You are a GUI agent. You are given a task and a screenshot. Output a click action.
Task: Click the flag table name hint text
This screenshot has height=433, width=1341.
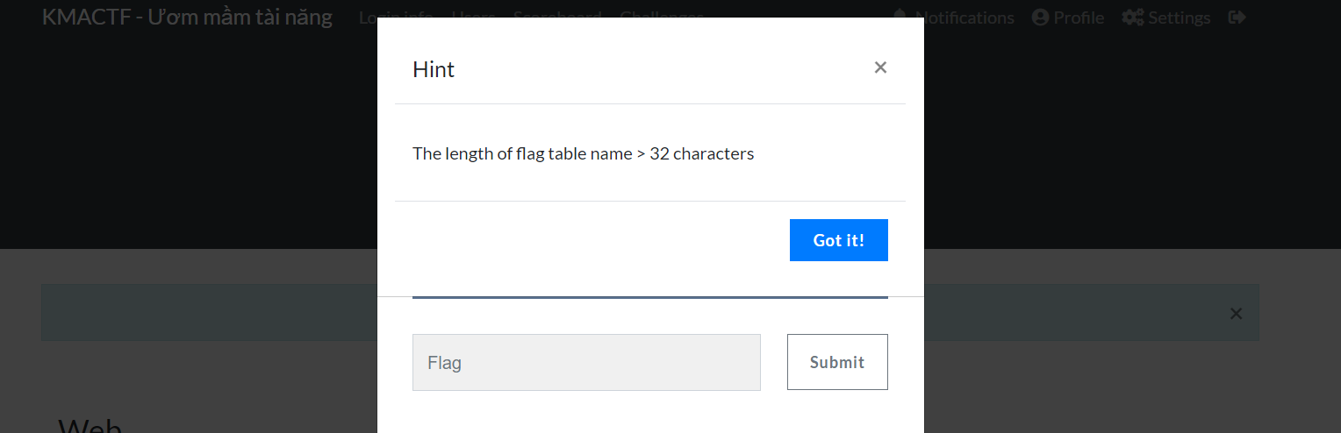coord(584,153)
